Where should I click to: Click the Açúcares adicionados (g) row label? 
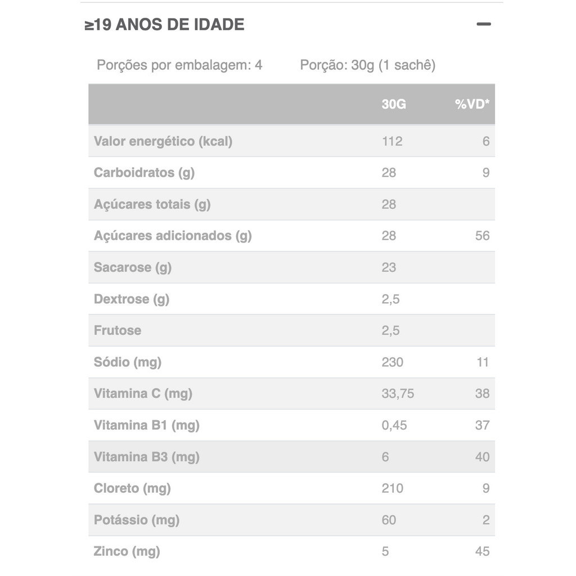[173, 236]
